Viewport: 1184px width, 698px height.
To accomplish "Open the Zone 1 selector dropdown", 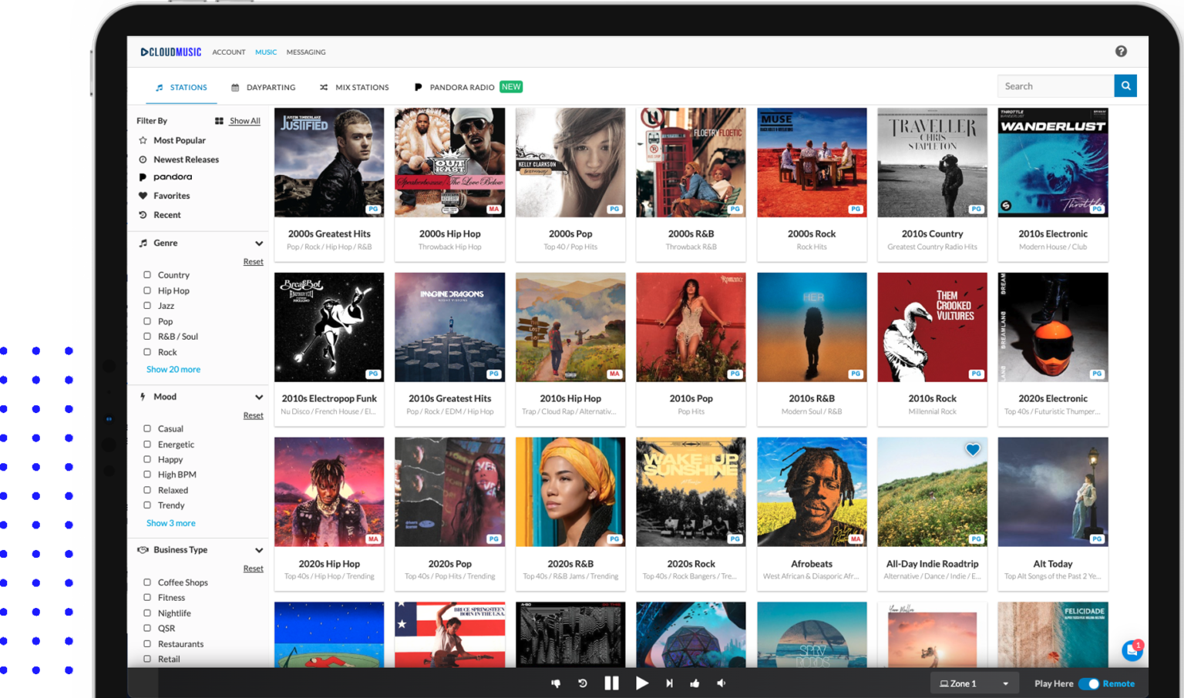I will (974, 683).
